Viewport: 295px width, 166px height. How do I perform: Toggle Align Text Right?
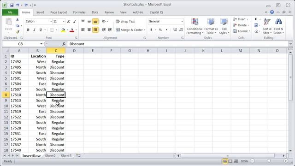(x=95, y=30)
